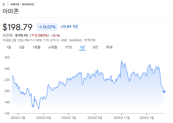Click the after-hours $198.95 value
This screenshot has height=123, width=173.
click(x=22, y=35)
